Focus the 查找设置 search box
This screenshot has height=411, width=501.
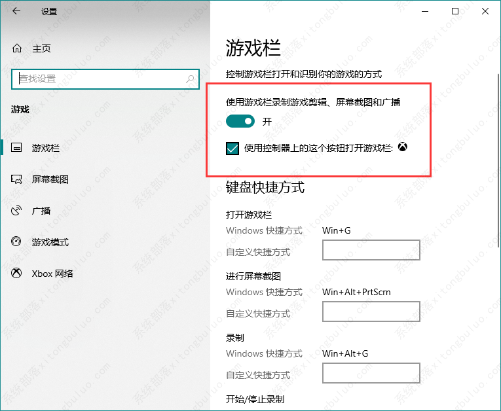point(98,79)
